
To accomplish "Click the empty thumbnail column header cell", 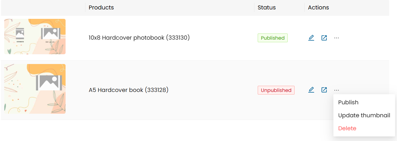I will click(x=43, y=7).
